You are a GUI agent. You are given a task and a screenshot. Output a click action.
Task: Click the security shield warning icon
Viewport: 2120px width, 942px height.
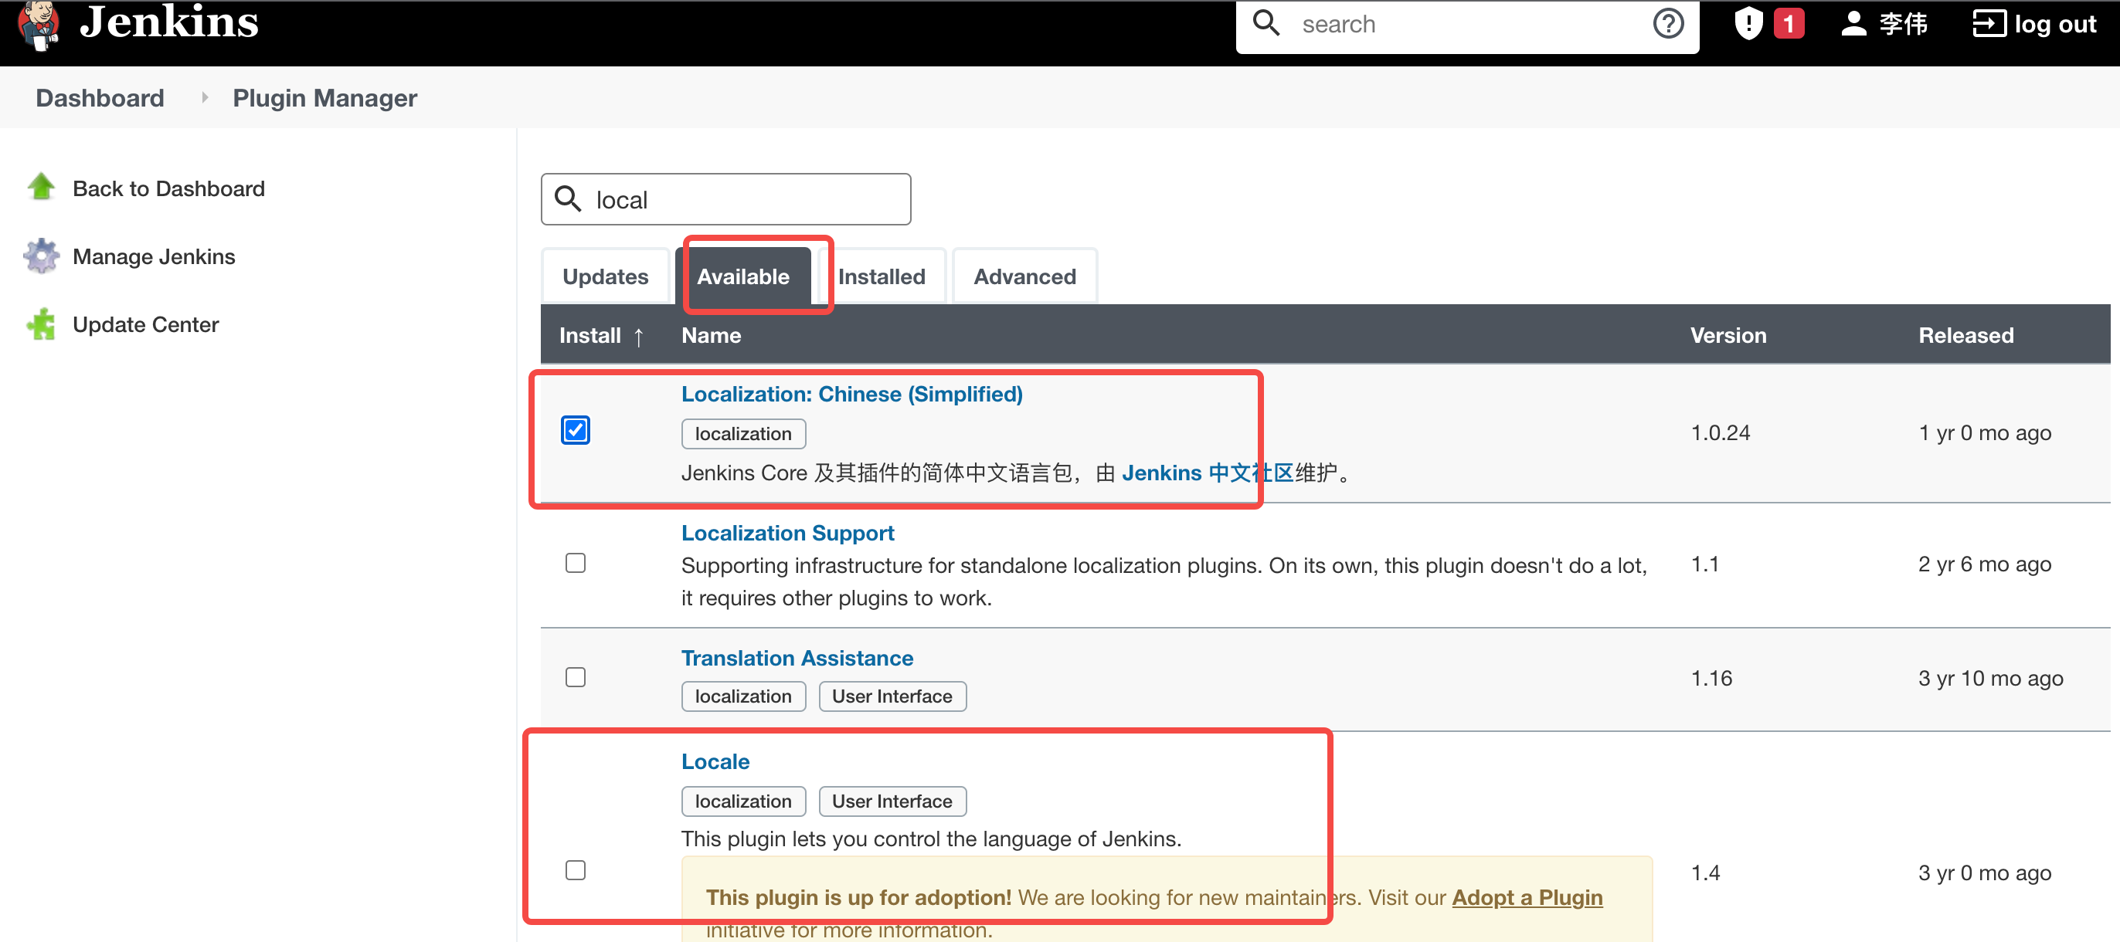1748,23
